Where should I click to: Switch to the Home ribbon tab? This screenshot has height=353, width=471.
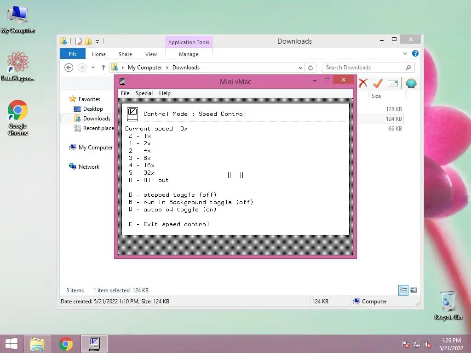click(x=99, y=54)
